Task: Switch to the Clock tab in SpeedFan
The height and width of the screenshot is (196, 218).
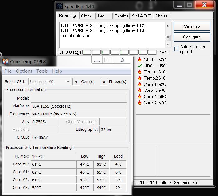Action: (86, 16)
